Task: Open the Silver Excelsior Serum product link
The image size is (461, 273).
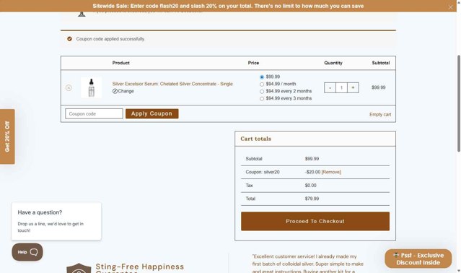Action: click(172, 84)
